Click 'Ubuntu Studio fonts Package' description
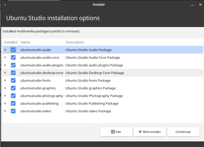 point(88,81)
